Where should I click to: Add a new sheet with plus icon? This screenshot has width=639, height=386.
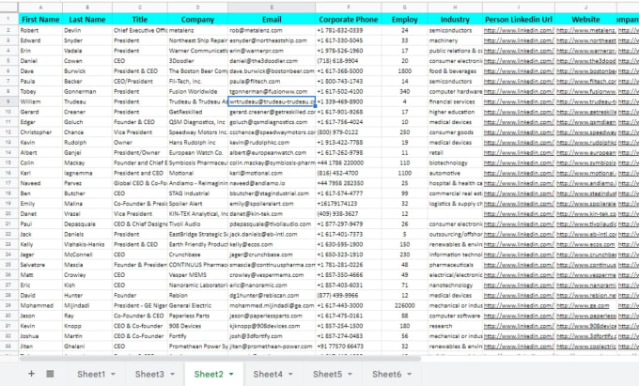pos(31,374)
